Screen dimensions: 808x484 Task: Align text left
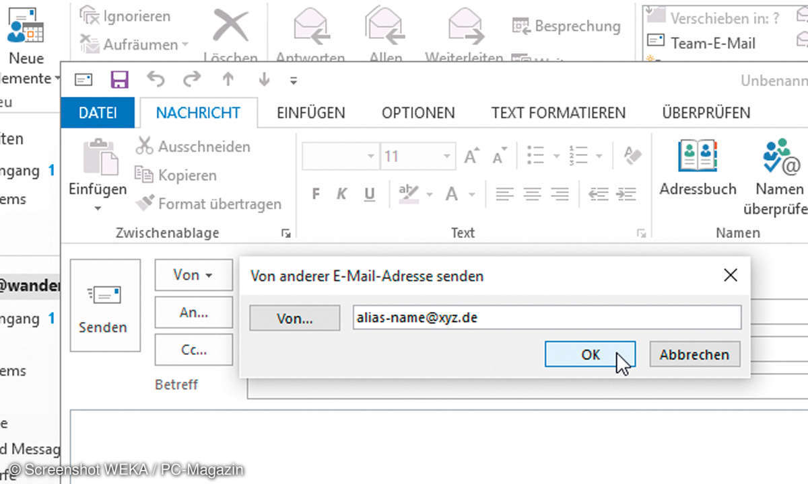[x=504, y=195]
